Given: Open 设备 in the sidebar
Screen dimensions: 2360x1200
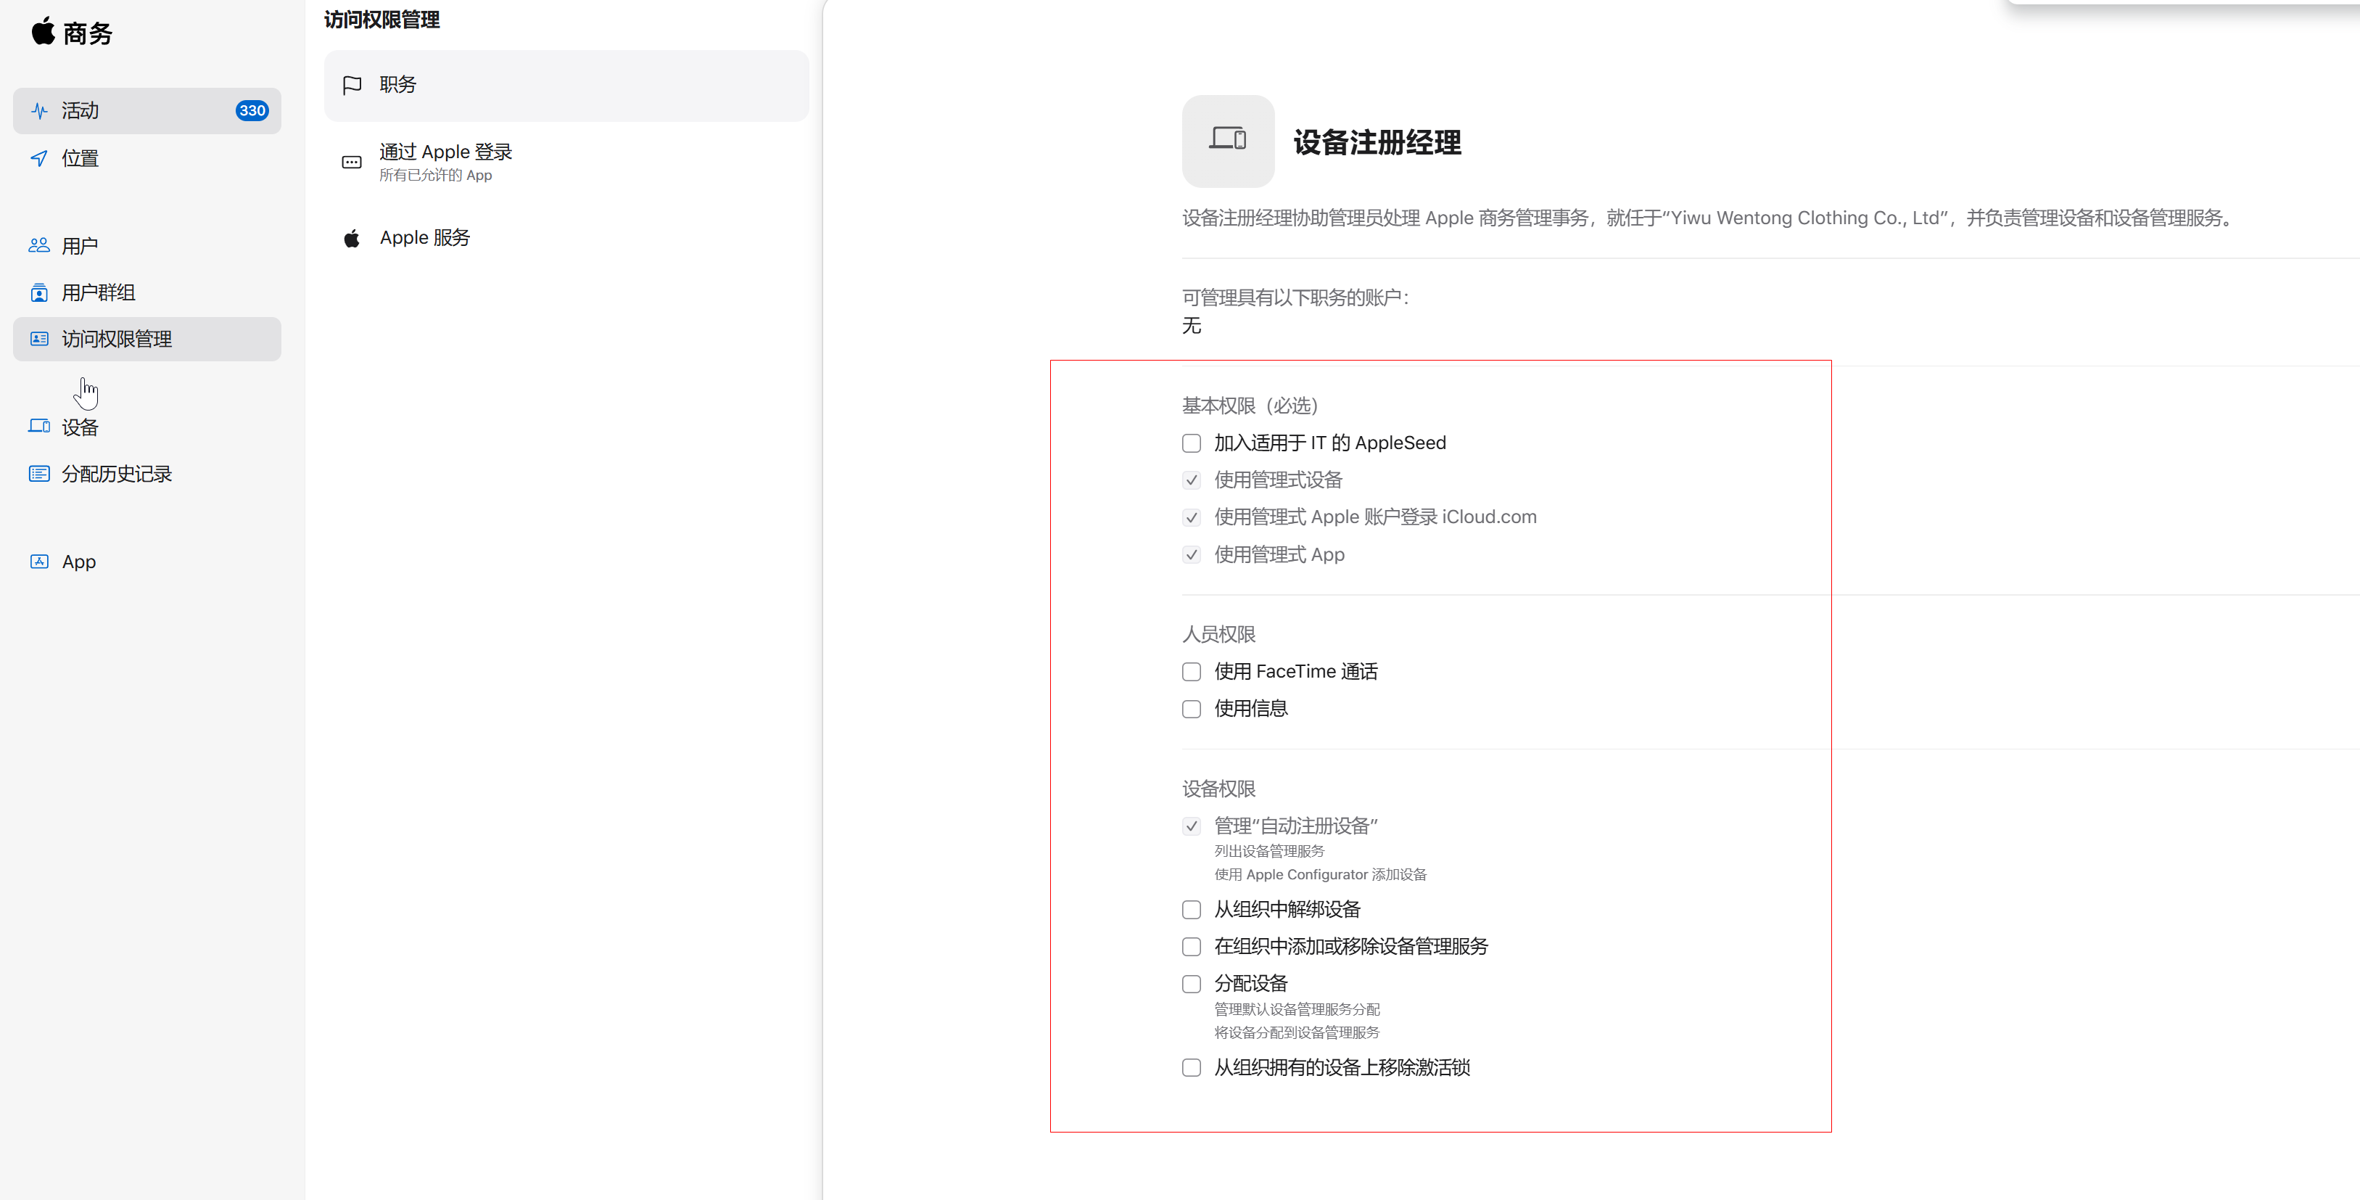Looking at the screenshot, I should coord(147,427).
